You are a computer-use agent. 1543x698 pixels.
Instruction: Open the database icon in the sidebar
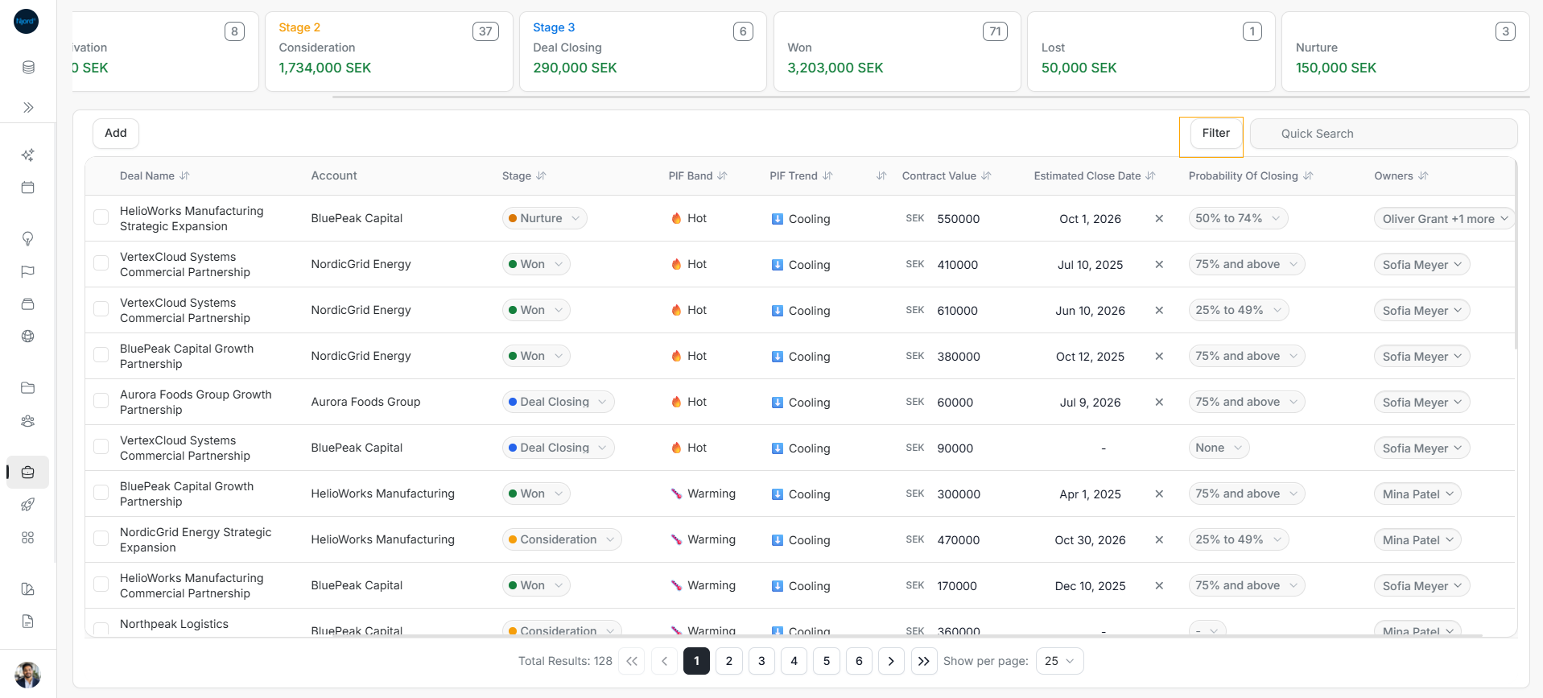pyautogui.click(x=28, y=68)
